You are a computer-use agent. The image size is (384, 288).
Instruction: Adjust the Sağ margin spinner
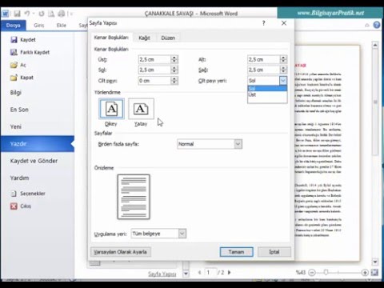pyautogui.click(x=283, y=70)
